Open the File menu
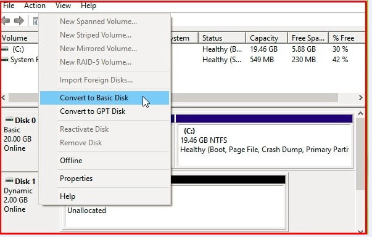Image resolution: width=372 pixels, height=237 pixels. [x=9, y=5]
